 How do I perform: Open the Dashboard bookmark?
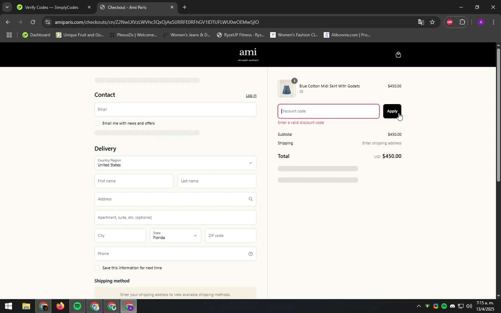[x=36, y=35]
